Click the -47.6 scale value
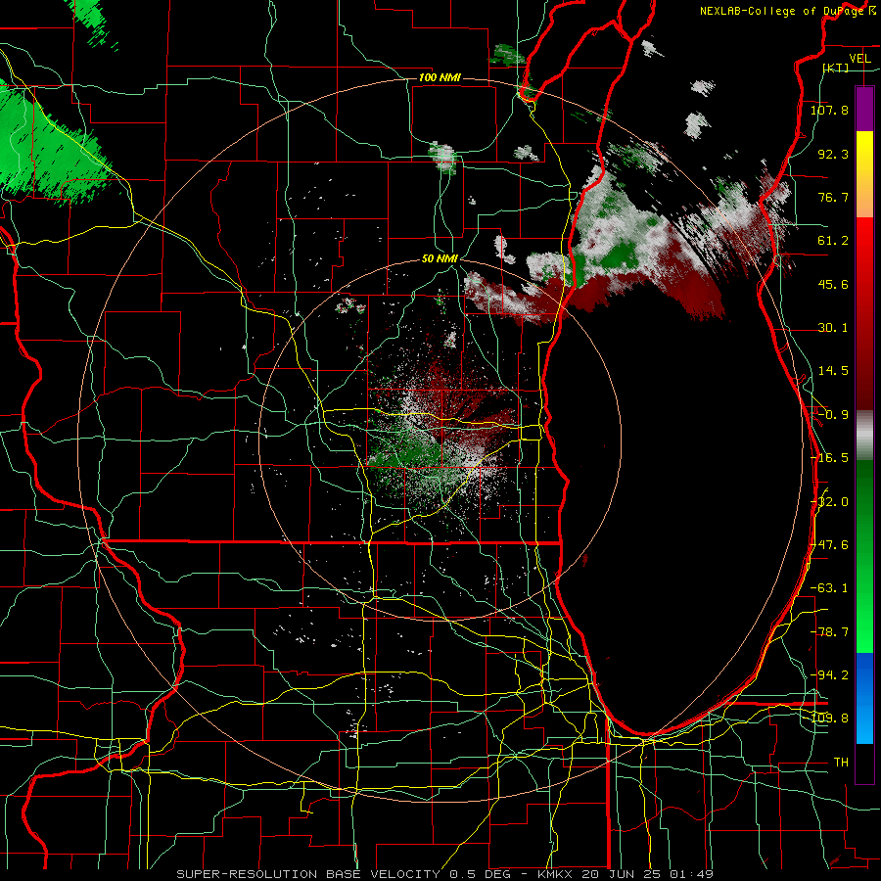 tap(829, 545)
